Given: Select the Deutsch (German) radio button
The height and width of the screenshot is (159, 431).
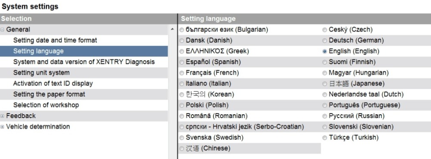Looking at the screenshot, I should pyautogui.click(x=325, y=40).
